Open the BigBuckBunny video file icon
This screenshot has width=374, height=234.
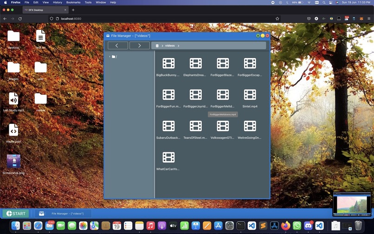(x=168, y=63)
